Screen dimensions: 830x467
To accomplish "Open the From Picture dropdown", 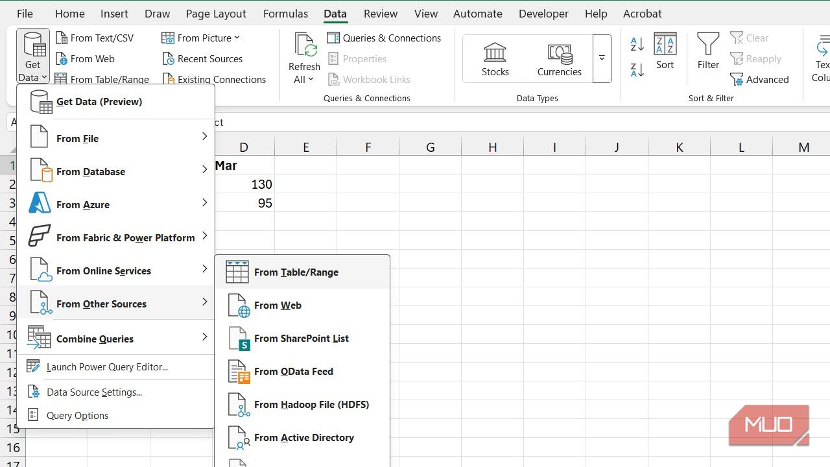I will pos(200,38).
